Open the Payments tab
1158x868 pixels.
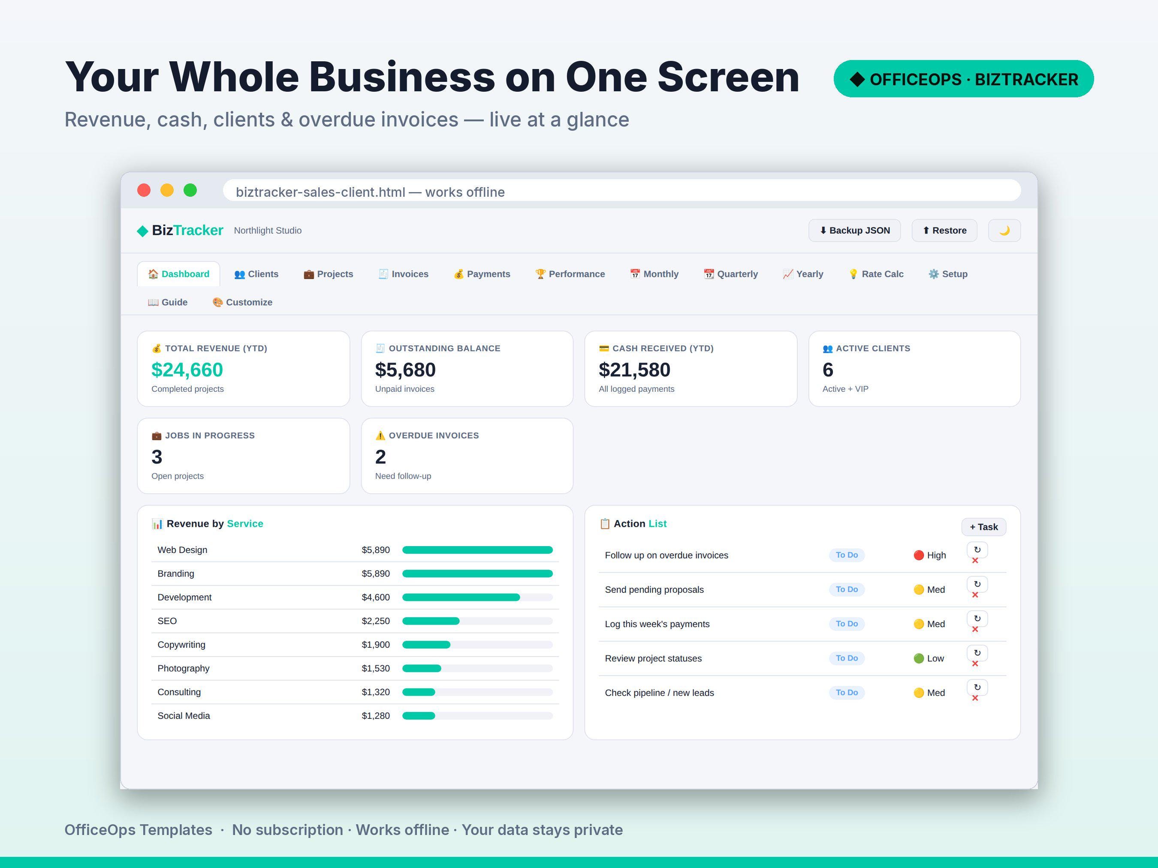click(482, 273)
